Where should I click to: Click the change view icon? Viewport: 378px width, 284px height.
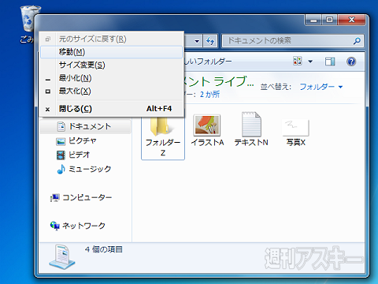(x=298, y=61)
